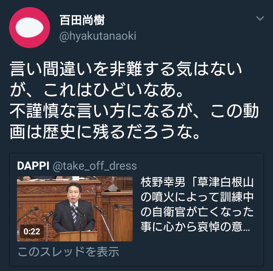Expand the tweet options chevron menu

(x=260, y=18)
